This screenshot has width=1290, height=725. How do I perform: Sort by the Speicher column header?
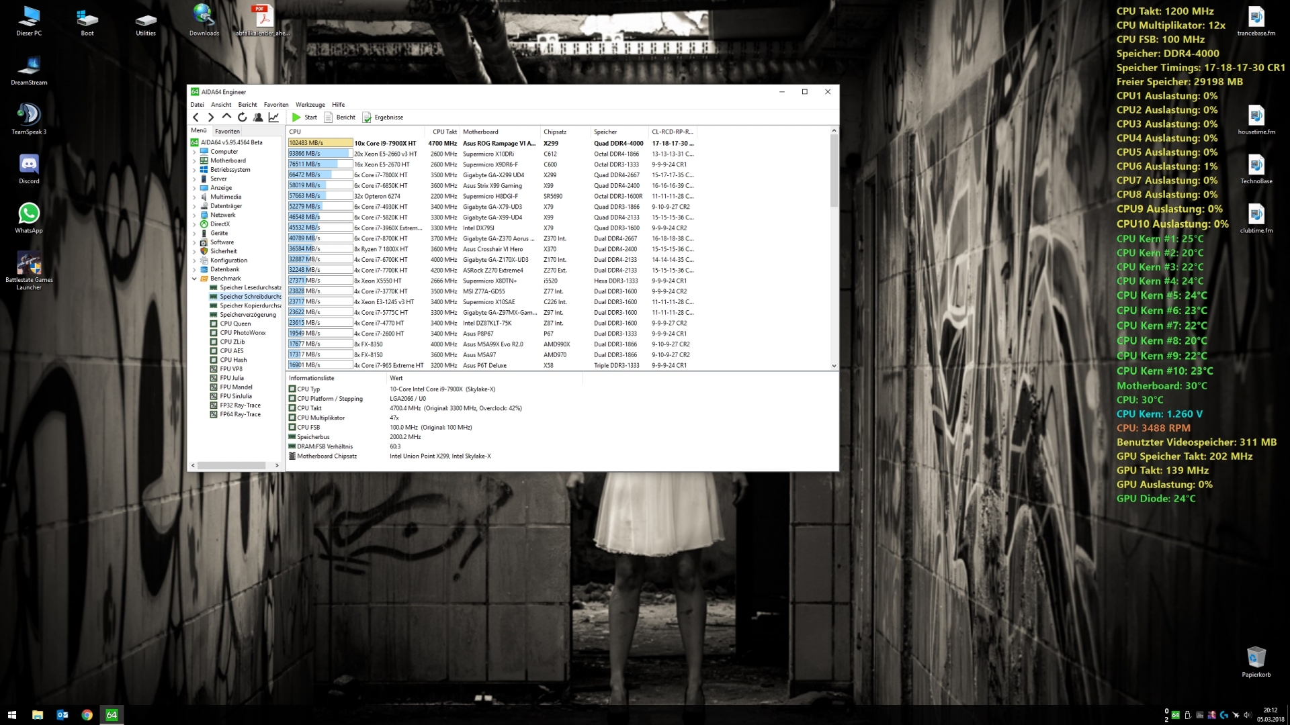(x=620, y=132)
